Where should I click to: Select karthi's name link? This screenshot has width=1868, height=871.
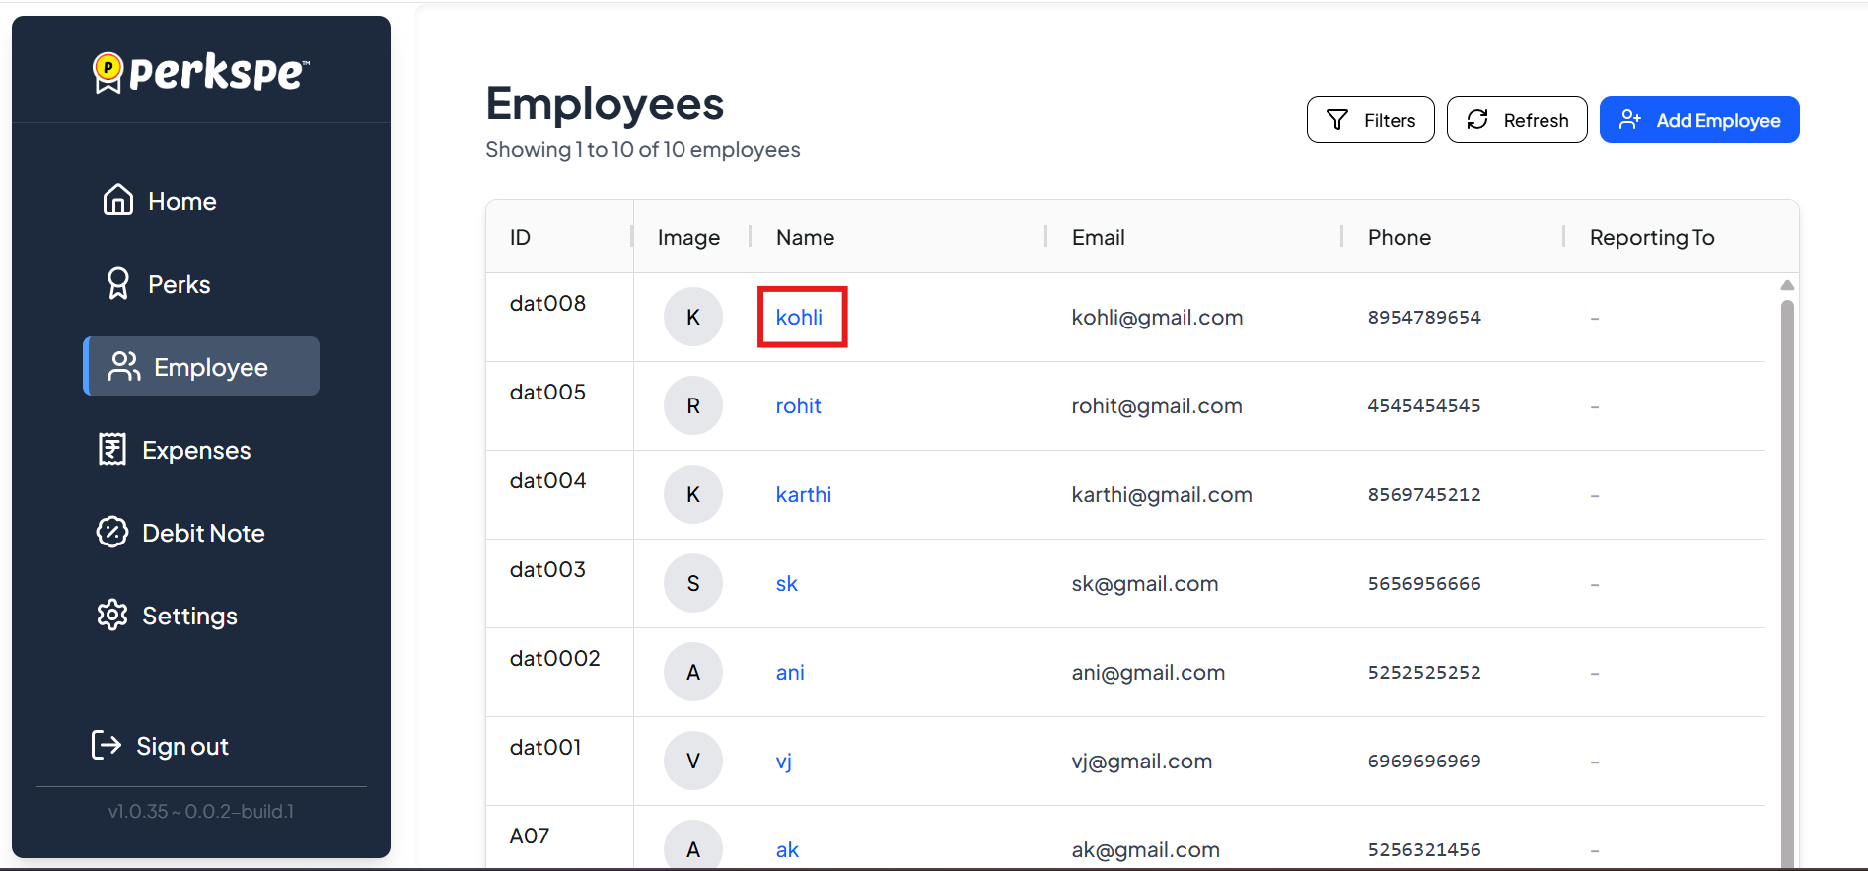(803, 495)
